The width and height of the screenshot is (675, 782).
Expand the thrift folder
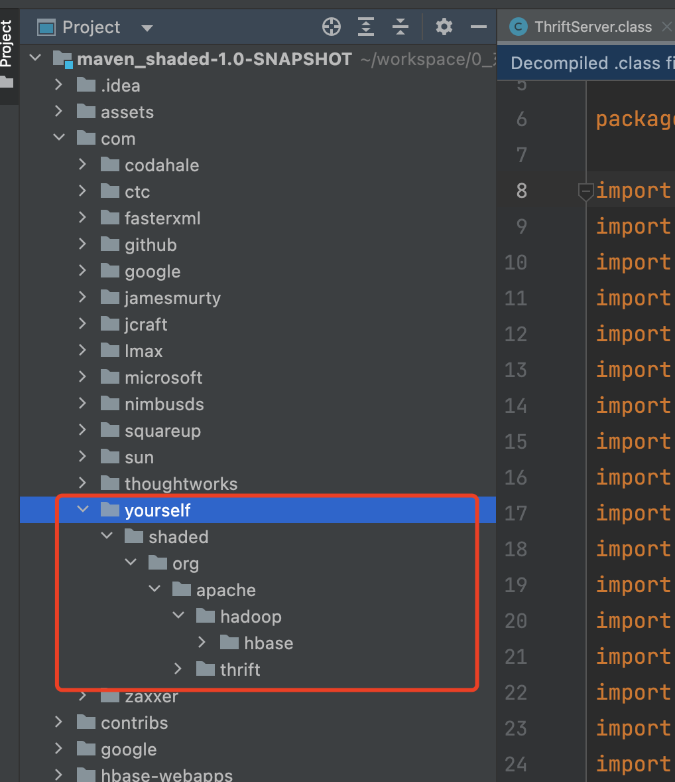[x=178, y=668]
